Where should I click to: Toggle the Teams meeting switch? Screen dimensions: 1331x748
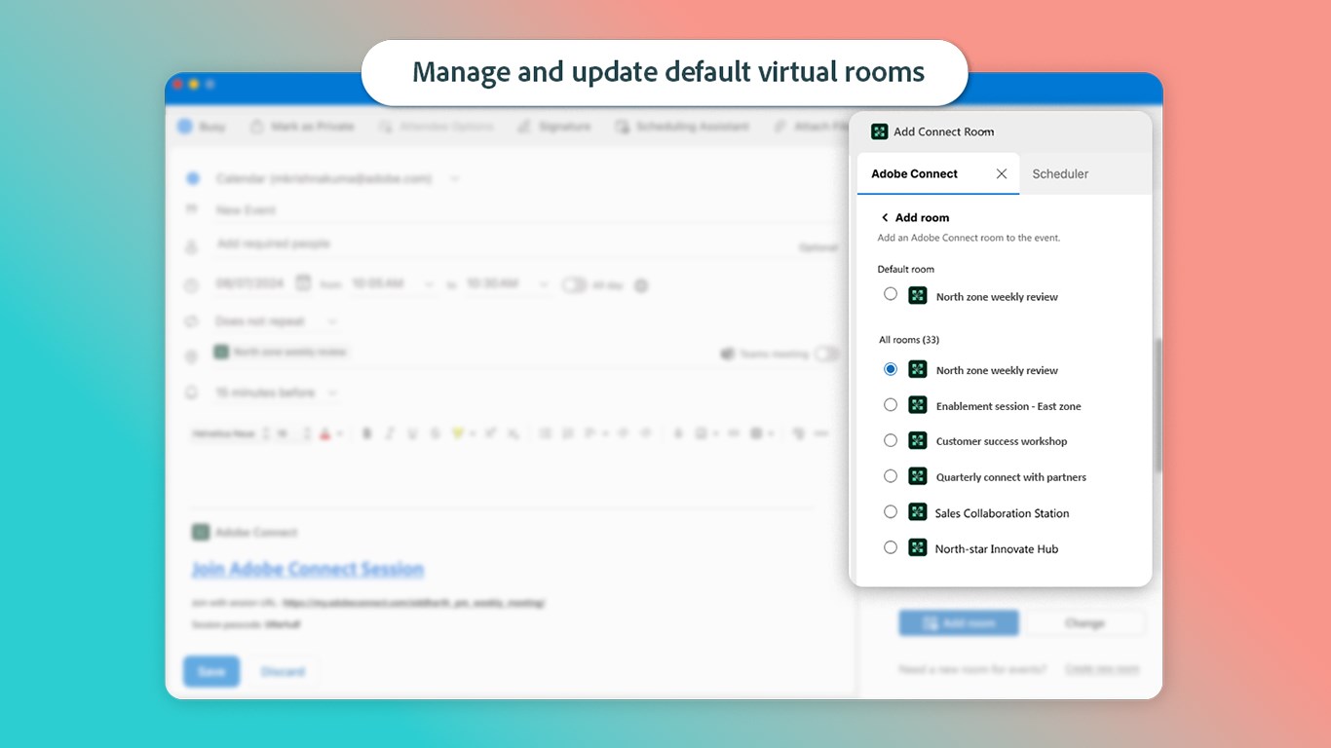(x=826, y=355)
